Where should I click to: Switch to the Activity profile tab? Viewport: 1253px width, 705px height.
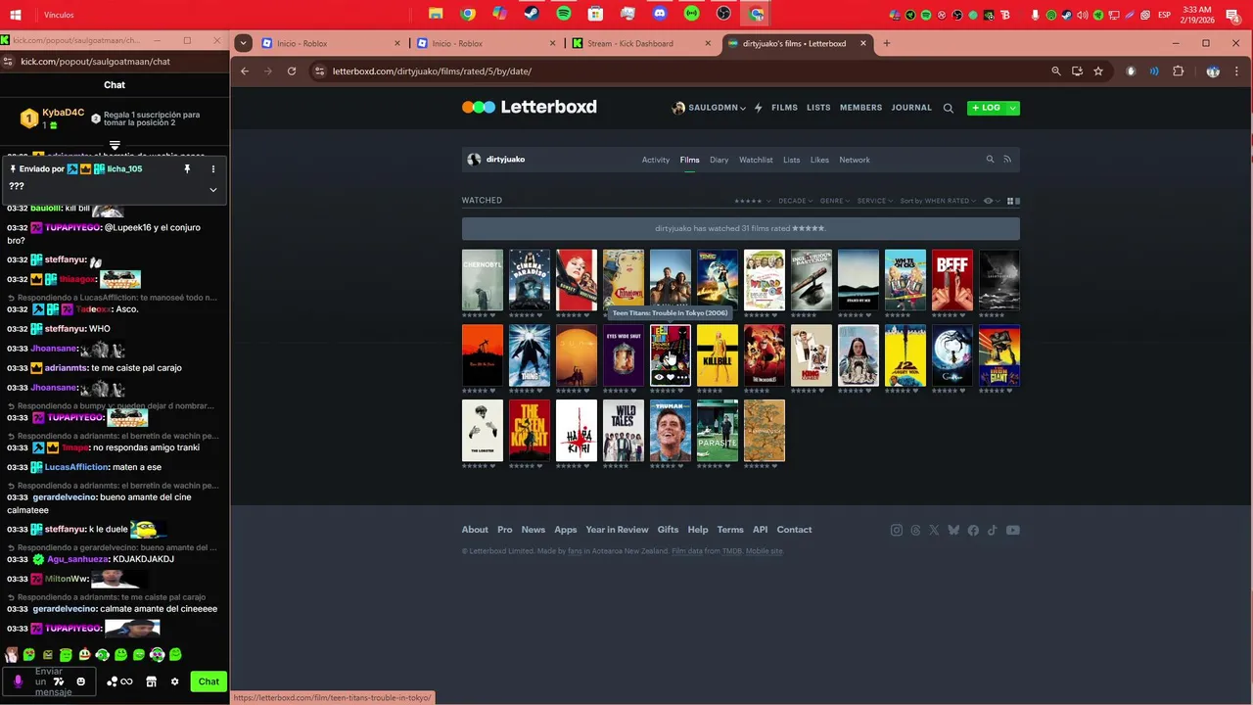(x=656, y=160)
